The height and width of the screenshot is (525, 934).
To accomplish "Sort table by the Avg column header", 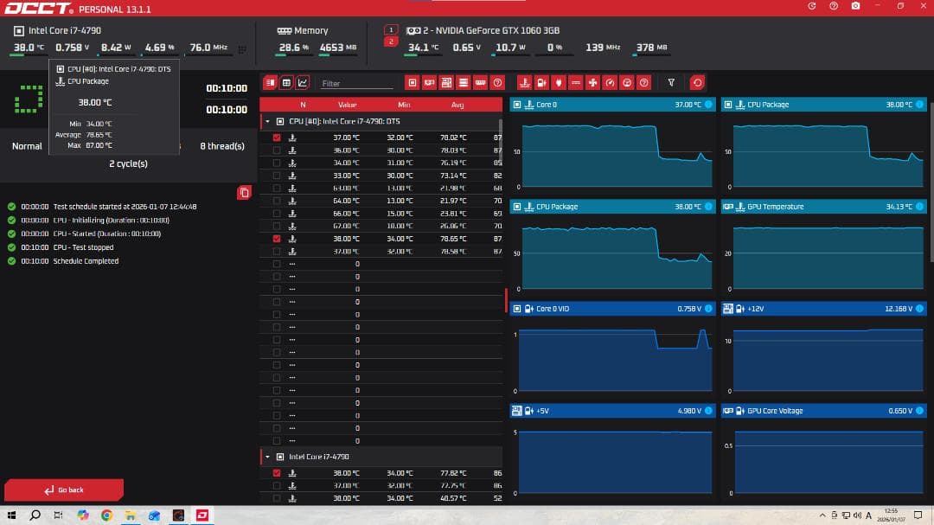I will 457,105.
